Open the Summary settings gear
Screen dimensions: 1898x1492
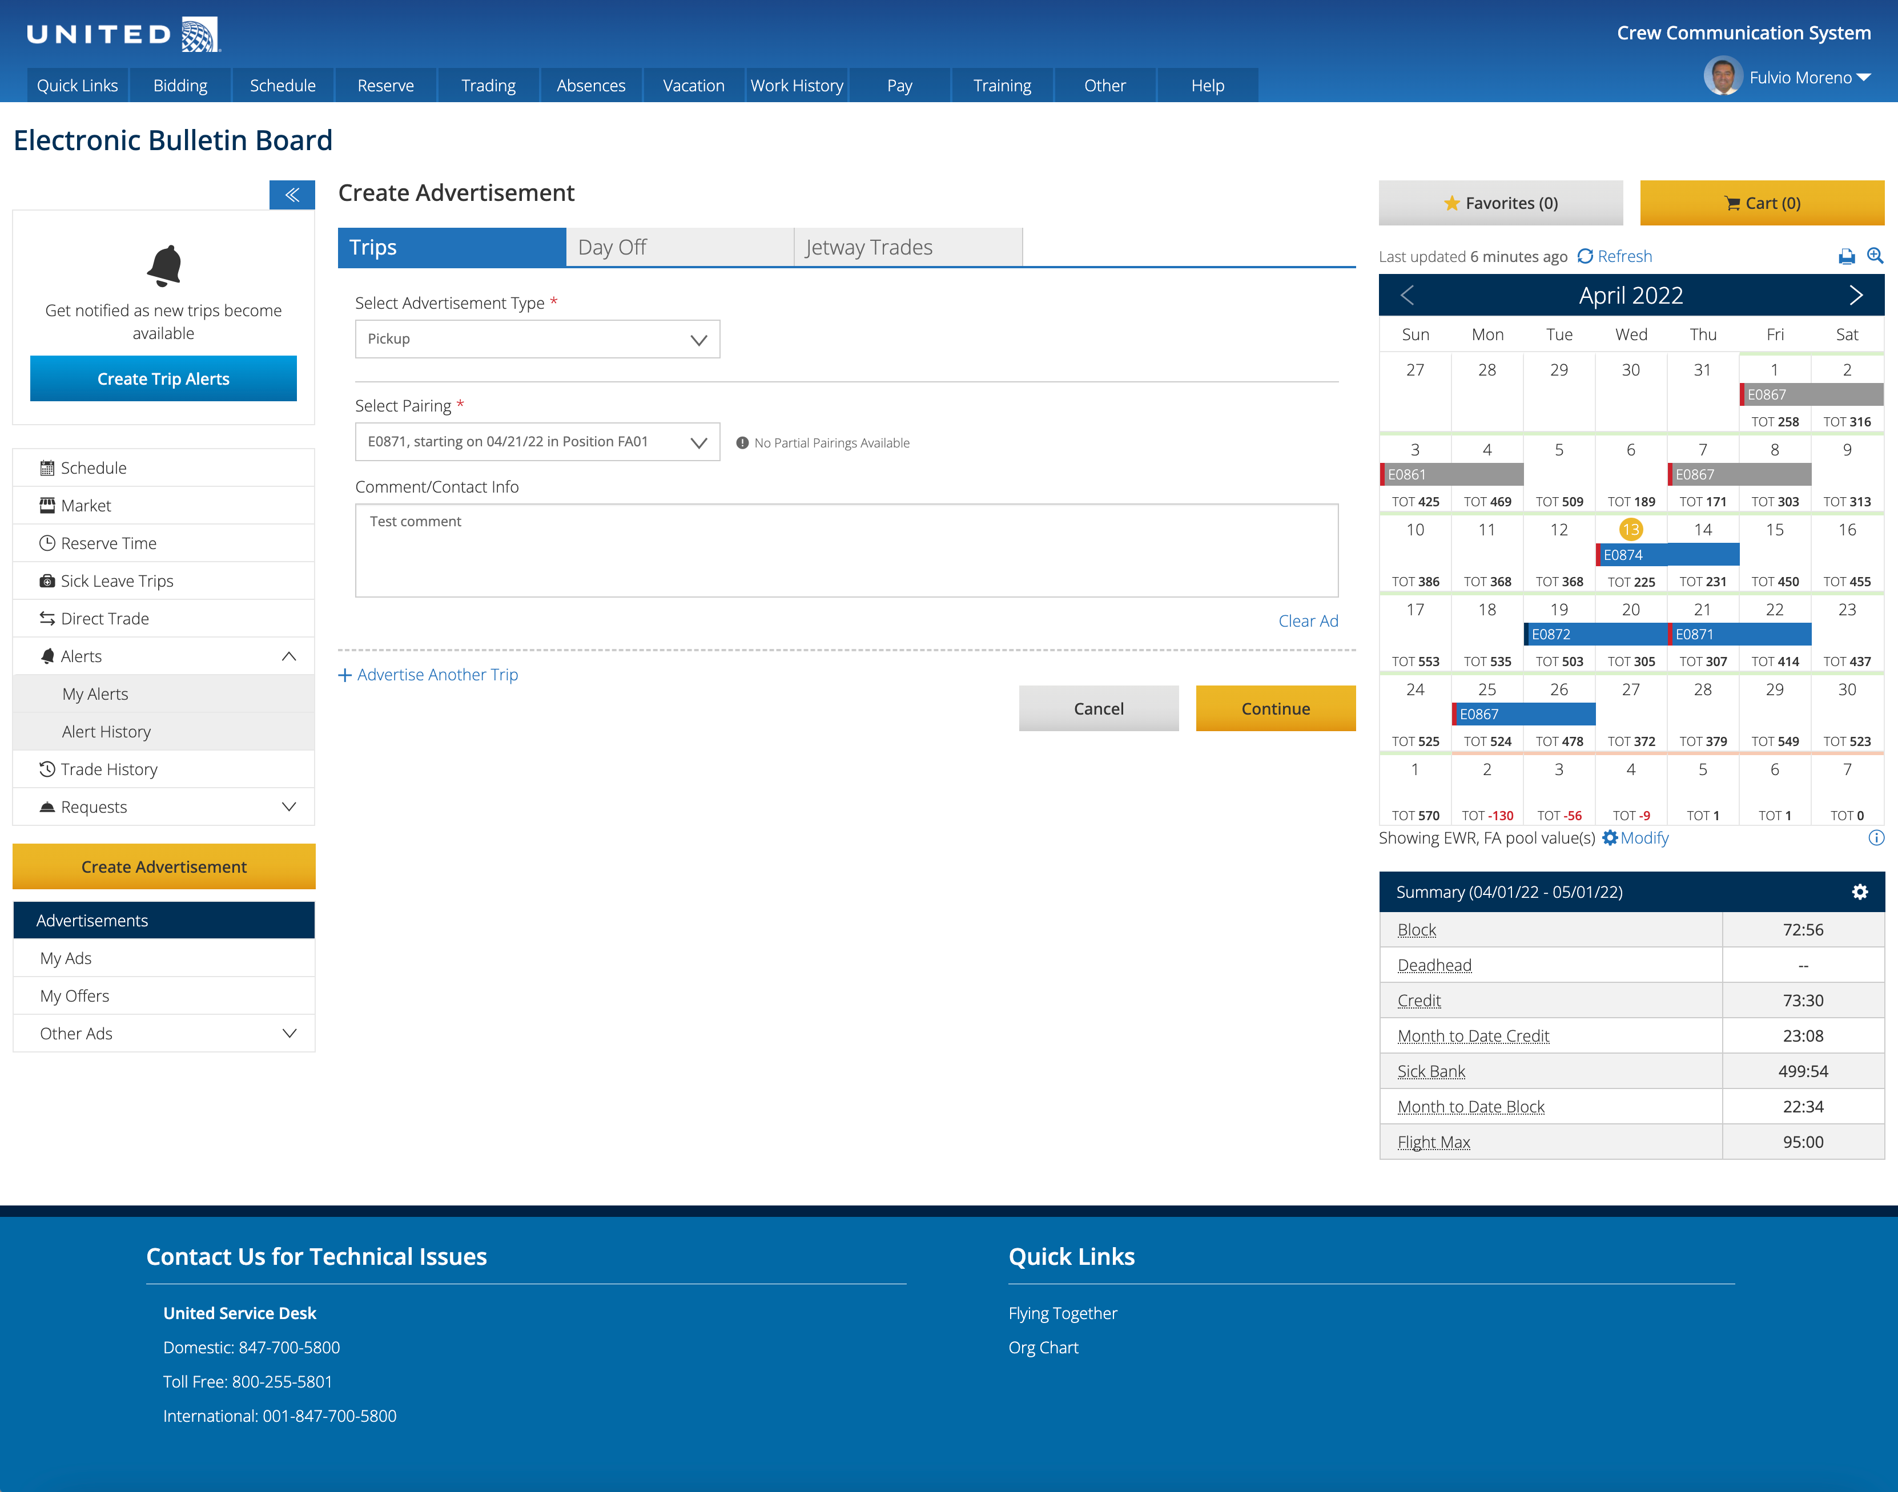1860,892
